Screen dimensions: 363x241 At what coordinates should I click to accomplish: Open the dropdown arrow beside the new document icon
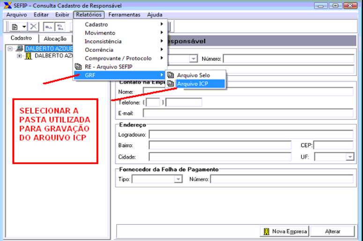click(24, 27)
